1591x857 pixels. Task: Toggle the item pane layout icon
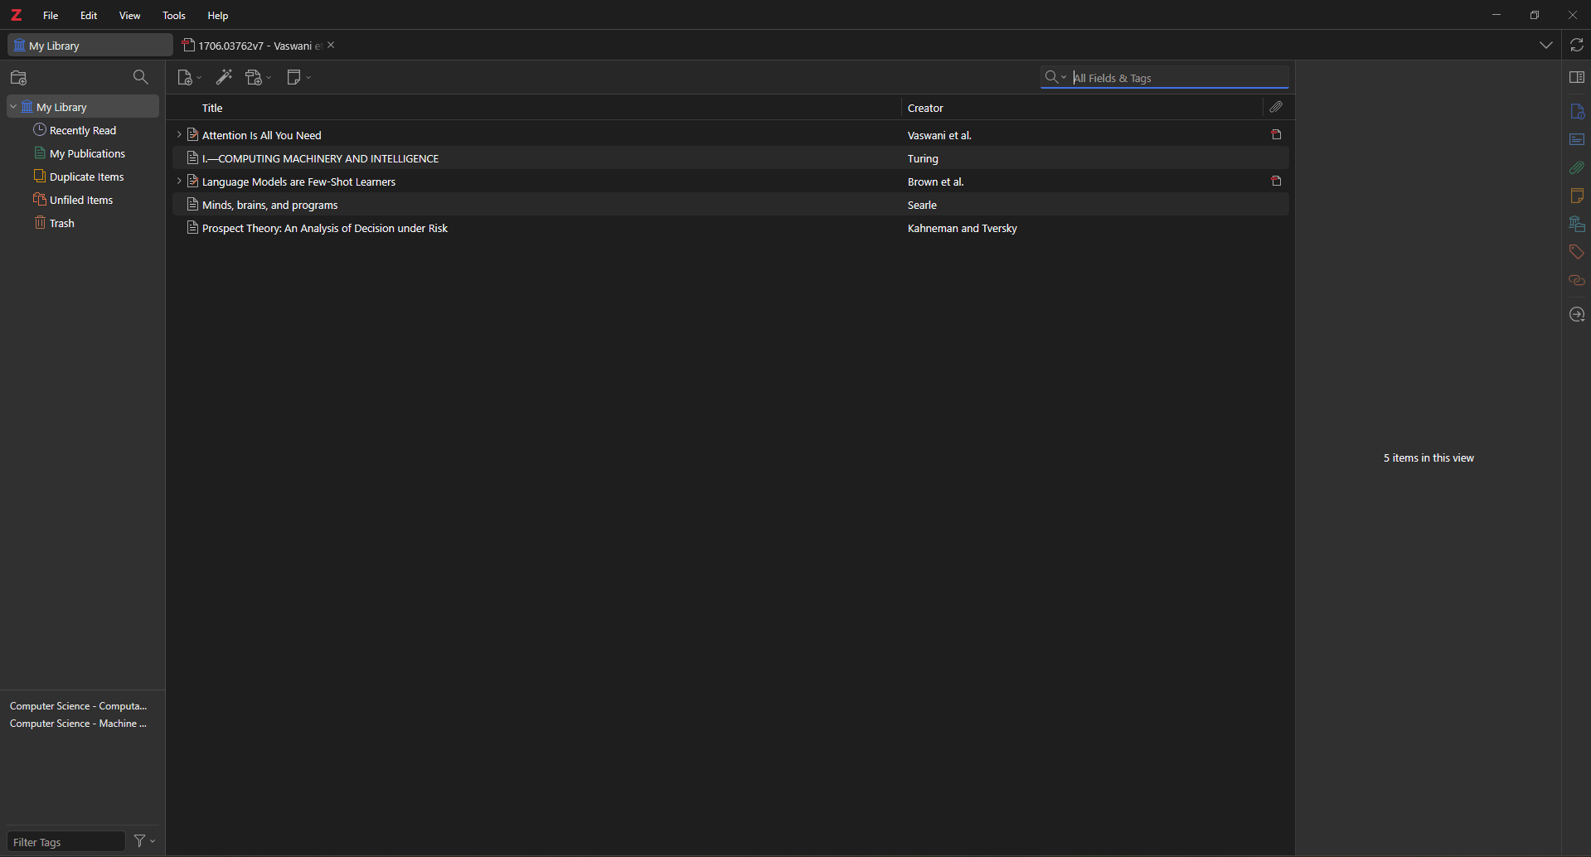[x=1577, y=78]
